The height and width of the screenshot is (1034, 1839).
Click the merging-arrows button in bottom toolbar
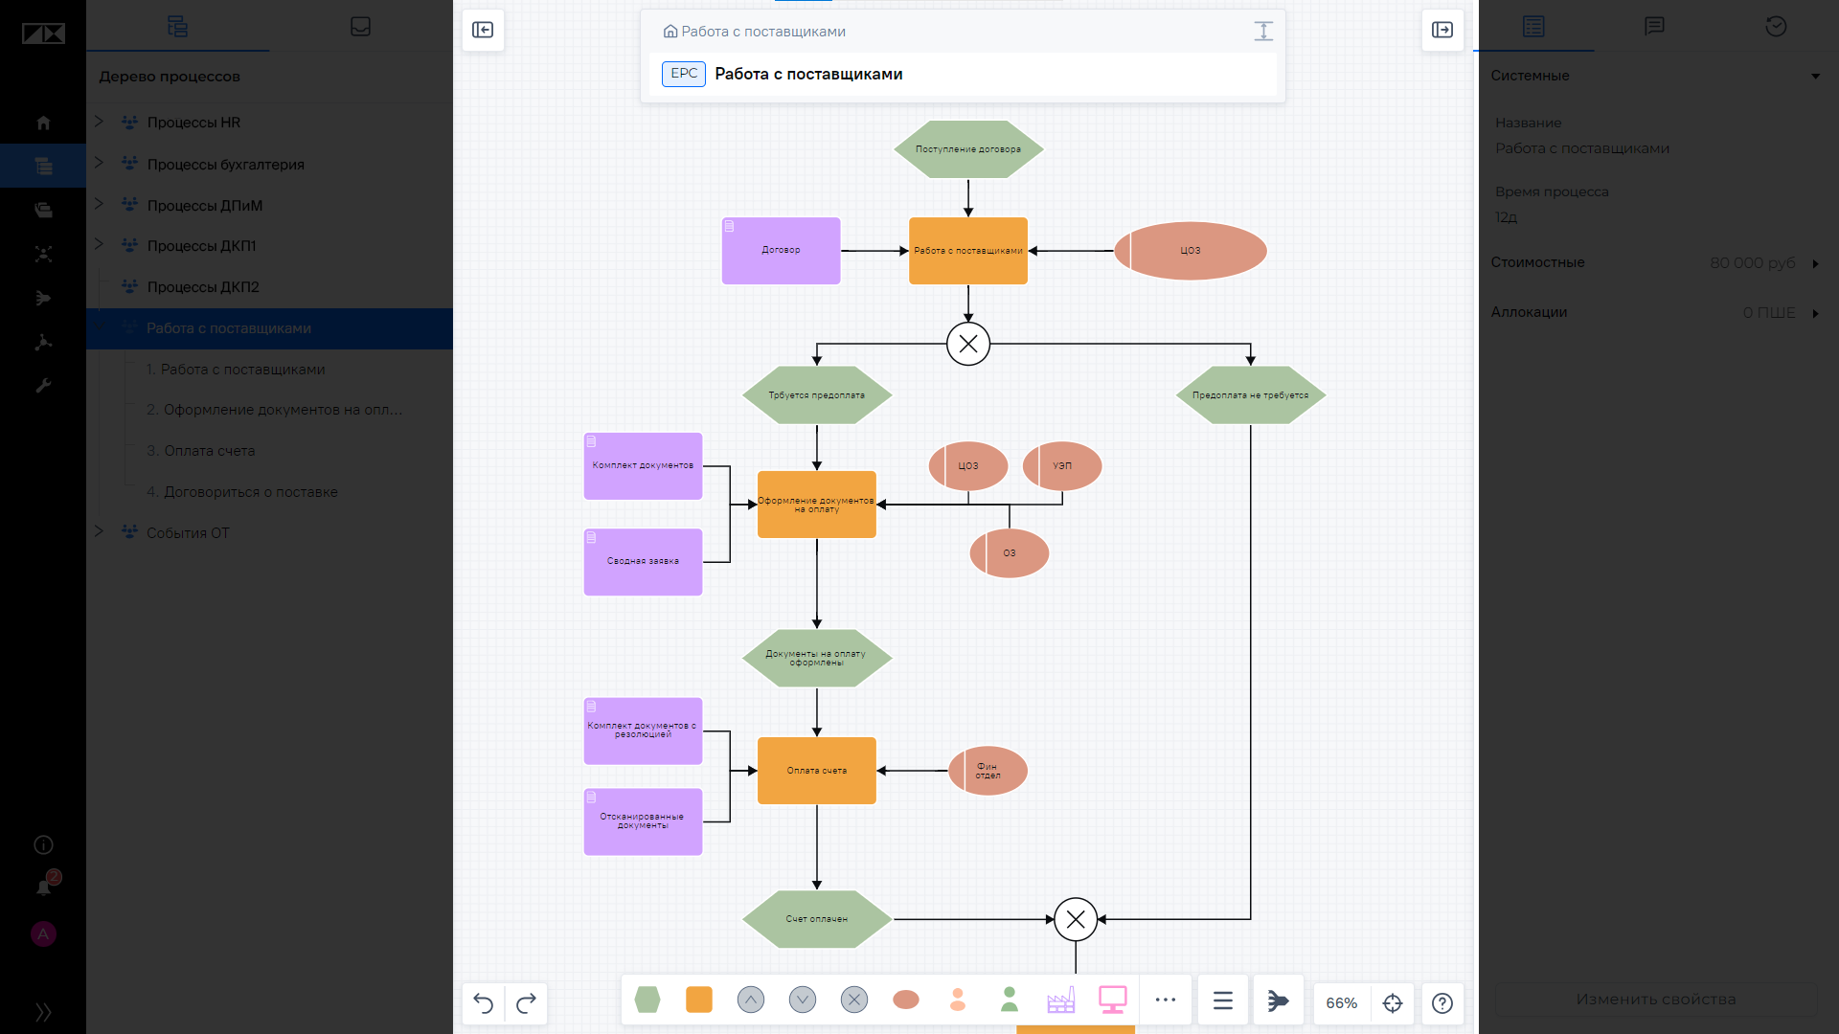pyautogui.click(x=1279, y=1001)
